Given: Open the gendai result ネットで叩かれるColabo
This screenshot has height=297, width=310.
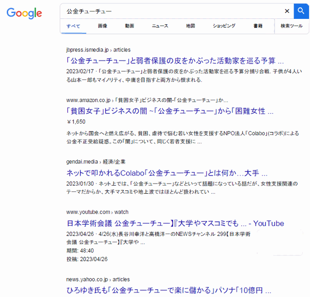Looking at the screenshot, I should point(167,173).
